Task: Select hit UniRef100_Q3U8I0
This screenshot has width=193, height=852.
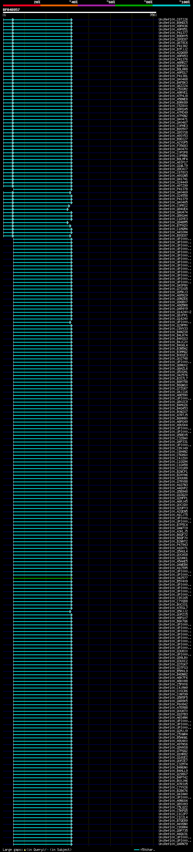Action: [x=173, y=651]
